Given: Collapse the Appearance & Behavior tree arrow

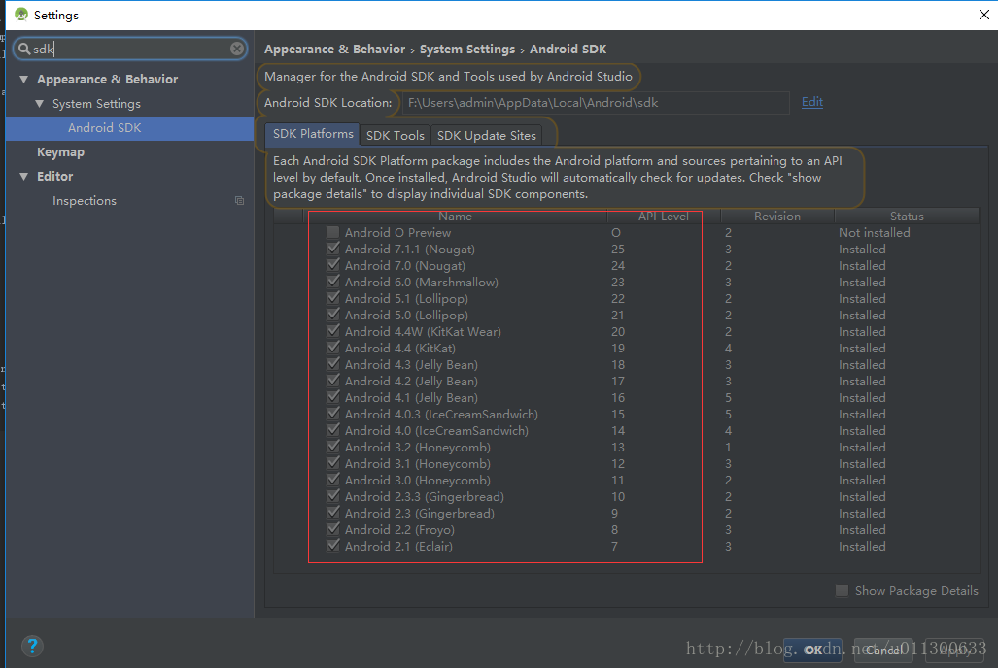Looking at the screenshot, I should 24,79.
